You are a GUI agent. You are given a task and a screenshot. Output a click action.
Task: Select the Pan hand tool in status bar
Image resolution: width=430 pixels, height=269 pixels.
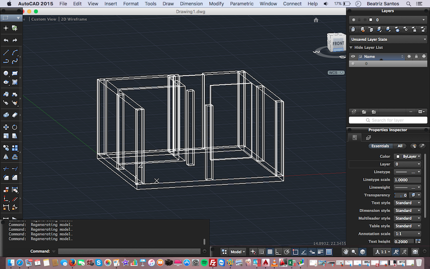pos(346,252)
